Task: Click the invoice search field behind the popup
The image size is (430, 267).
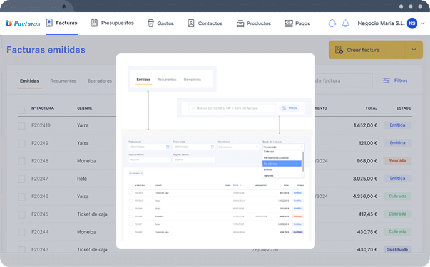Action: tap(344, 81)
